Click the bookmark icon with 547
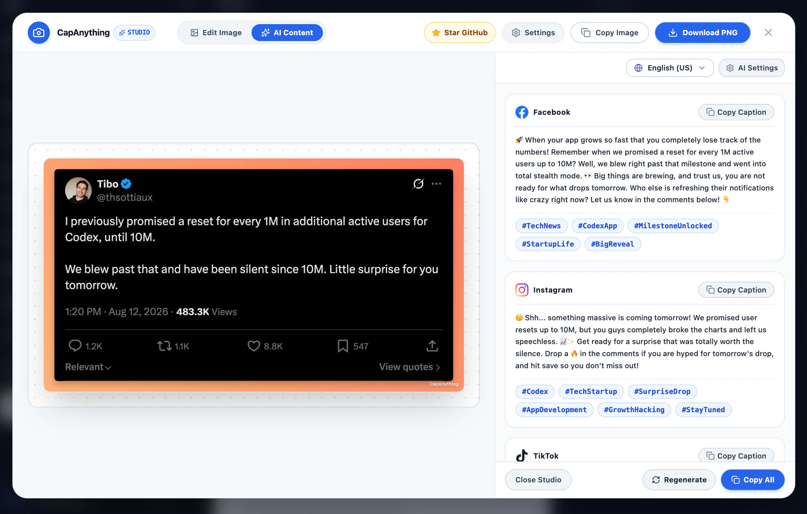 (x=343, y=346)
